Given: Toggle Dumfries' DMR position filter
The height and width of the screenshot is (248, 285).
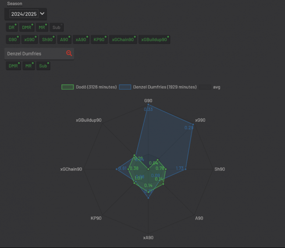Looking at the screenshot, I should click(14, 66).
